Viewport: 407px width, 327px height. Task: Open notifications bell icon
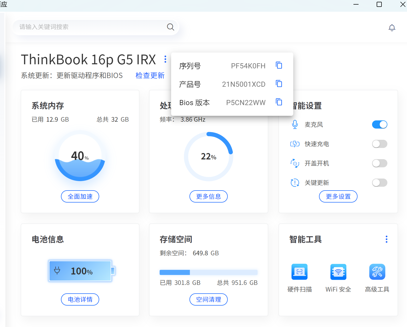coord(392,28)
